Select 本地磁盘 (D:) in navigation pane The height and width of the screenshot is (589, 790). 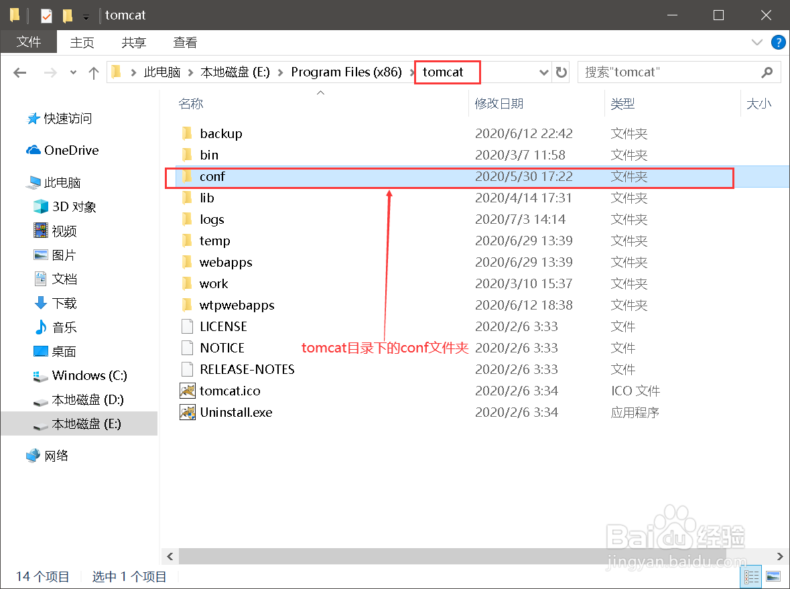tap(78, 400)
